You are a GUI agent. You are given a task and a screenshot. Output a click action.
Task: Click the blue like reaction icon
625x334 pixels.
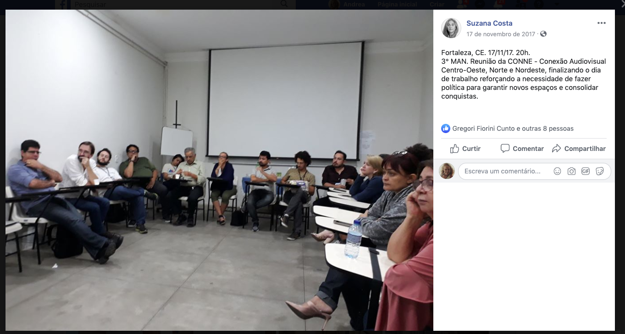446,128
